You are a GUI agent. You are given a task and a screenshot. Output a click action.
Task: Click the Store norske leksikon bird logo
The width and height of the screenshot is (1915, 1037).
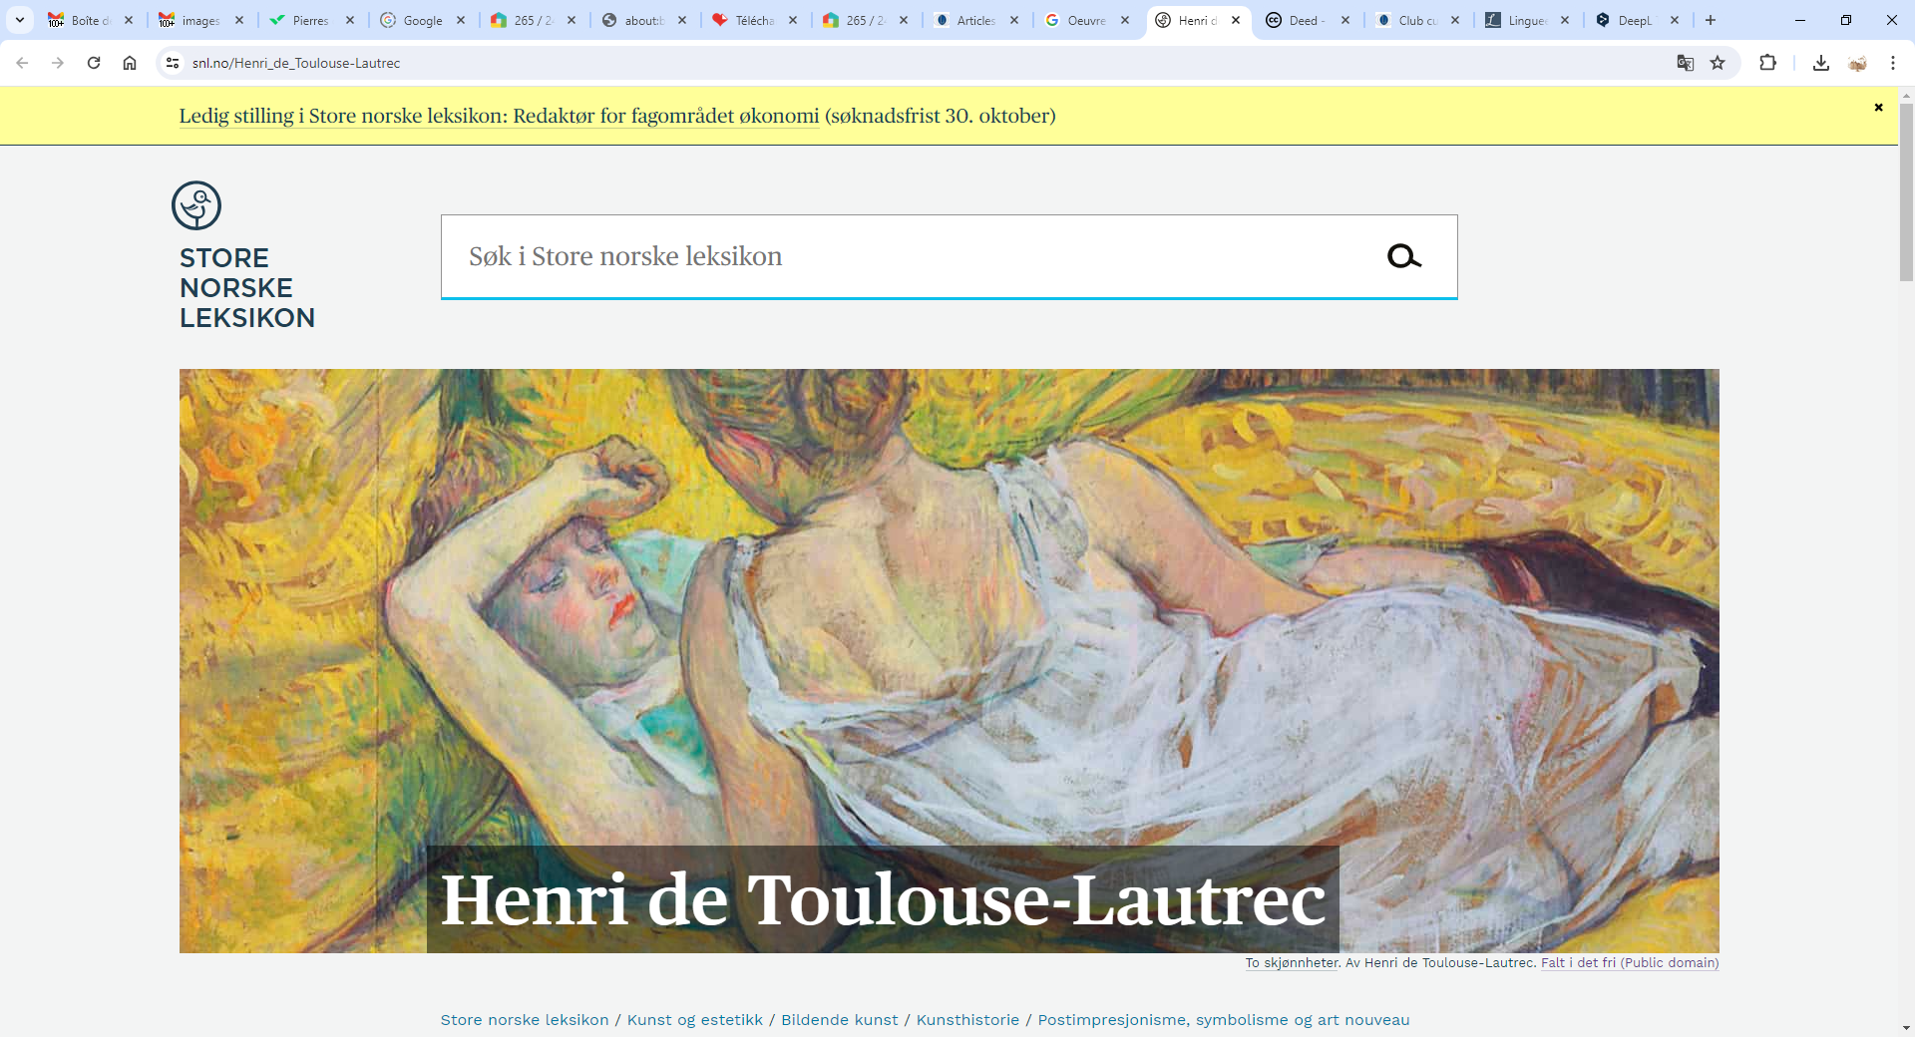[196, 205]
